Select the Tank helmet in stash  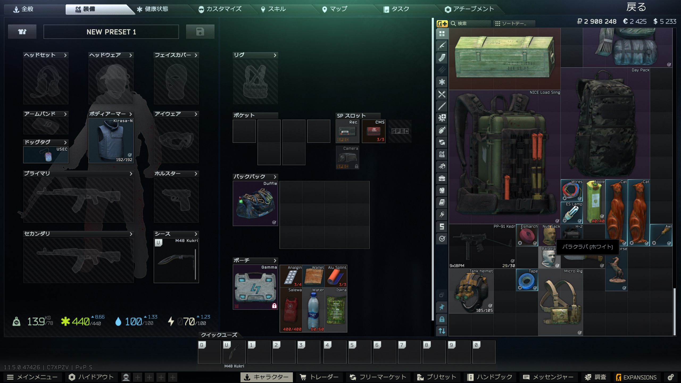coord(471,291)
